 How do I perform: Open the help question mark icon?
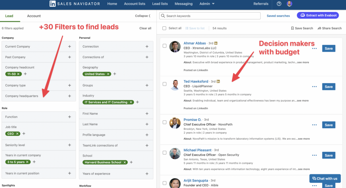[x=279, y=4]
